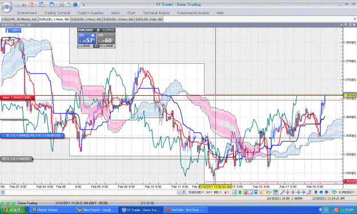
Task: Open Client Report Google window from taskbar
Action: (x=97, y=210)
